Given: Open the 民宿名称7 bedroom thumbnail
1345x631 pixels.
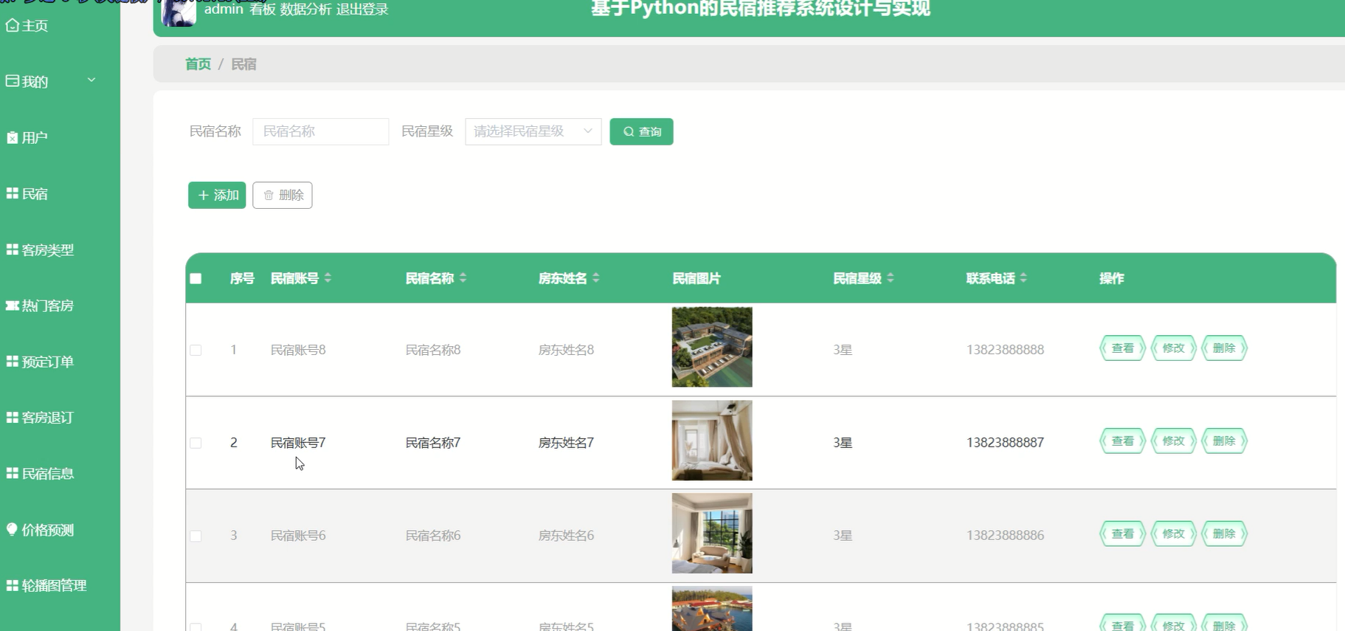Looking at the screenshot, I should [x=712, y=441].
